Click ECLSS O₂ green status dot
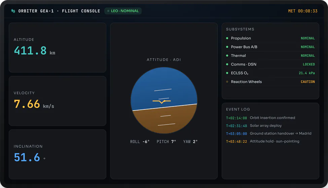The height and width of the screenshot is (188, 328). pos(227,73)
